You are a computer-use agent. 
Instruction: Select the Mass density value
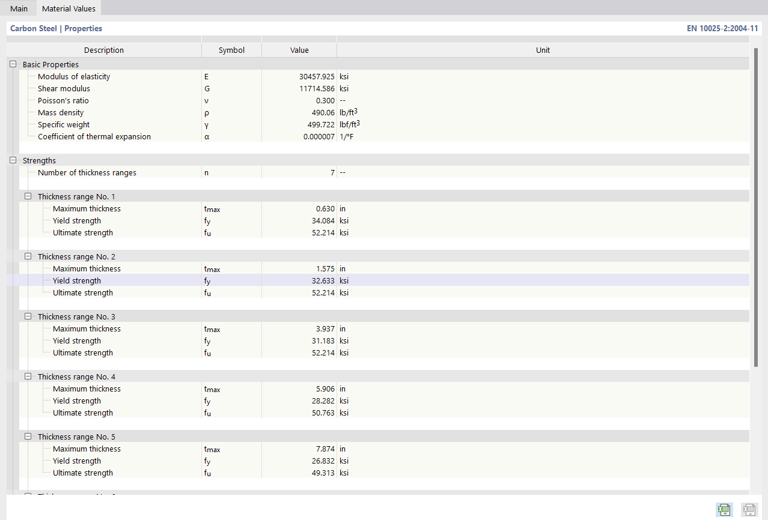click(x=321, y=112)
